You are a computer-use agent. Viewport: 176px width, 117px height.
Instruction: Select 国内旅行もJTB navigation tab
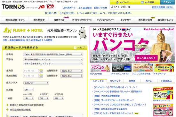tap(165, 20)
